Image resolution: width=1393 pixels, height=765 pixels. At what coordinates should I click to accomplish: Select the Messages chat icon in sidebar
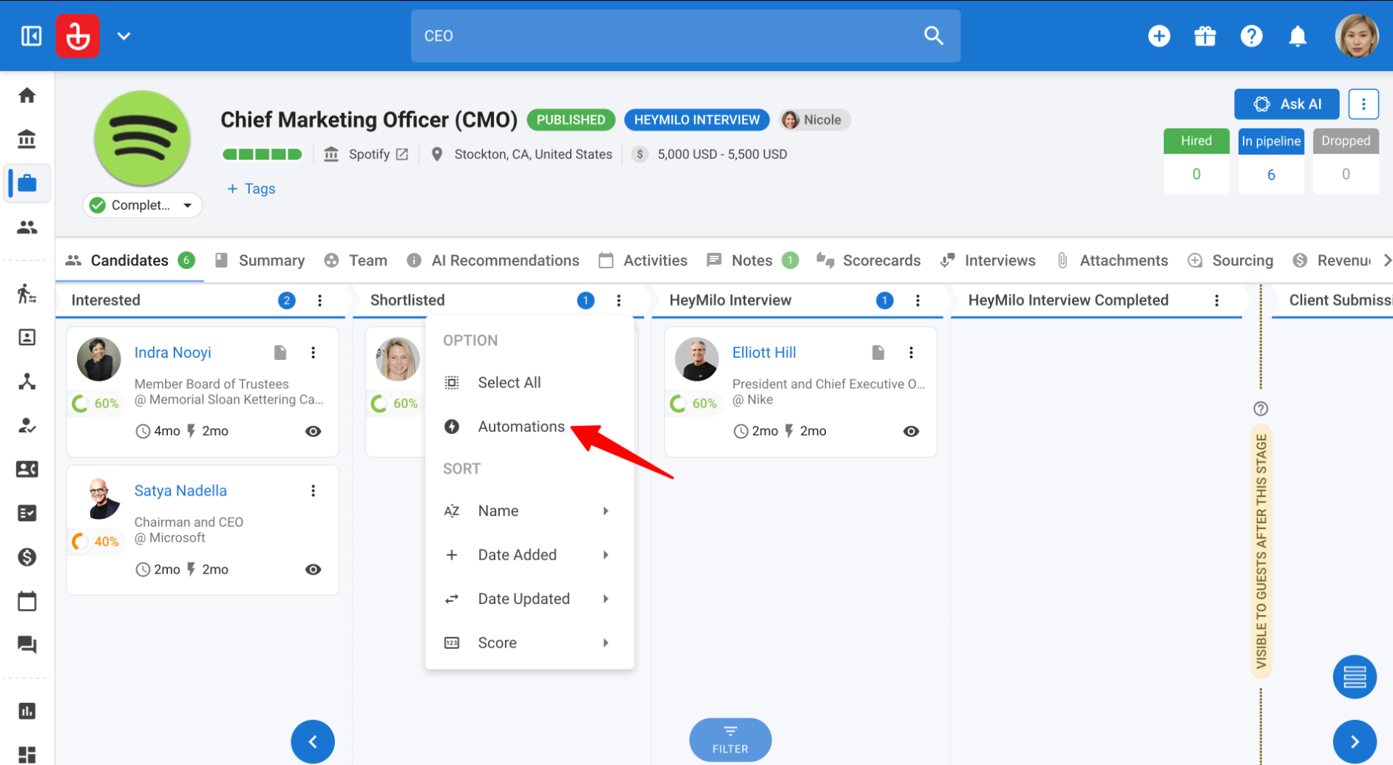tap(27, 645)
